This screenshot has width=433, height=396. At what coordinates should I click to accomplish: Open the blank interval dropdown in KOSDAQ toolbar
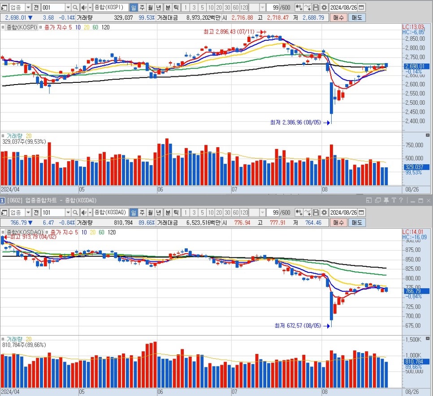[262, 213]
